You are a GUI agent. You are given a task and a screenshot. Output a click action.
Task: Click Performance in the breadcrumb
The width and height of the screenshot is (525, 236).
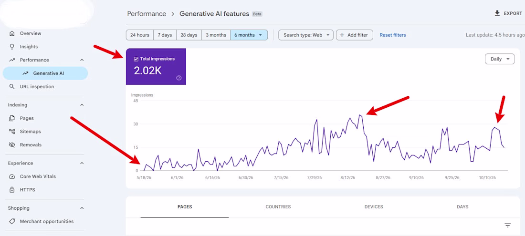coord(147,14)
